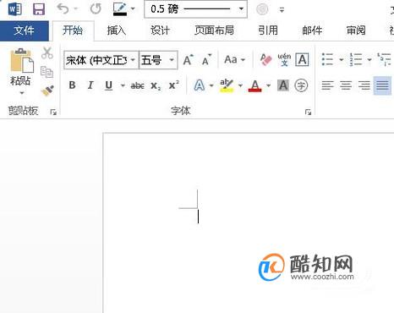Click the 粘贴 paste button
The height and width of the screenshot is (313, 394).
[x=21, y=67]
